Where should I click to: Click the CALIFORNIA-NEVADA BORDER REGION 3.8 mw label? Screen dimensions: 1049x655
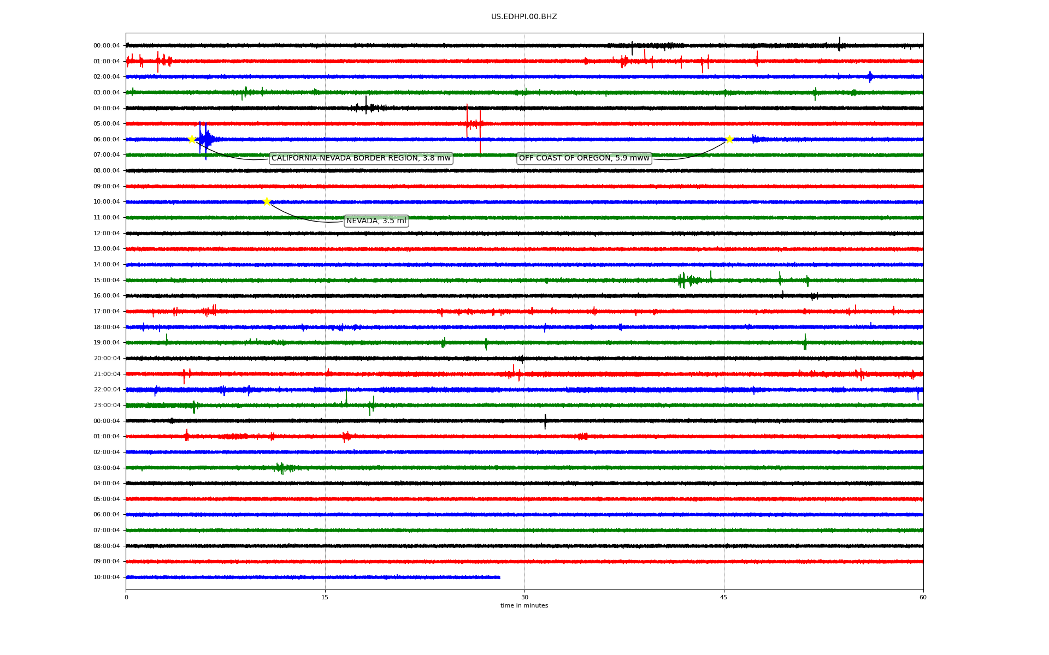point(361,158)
